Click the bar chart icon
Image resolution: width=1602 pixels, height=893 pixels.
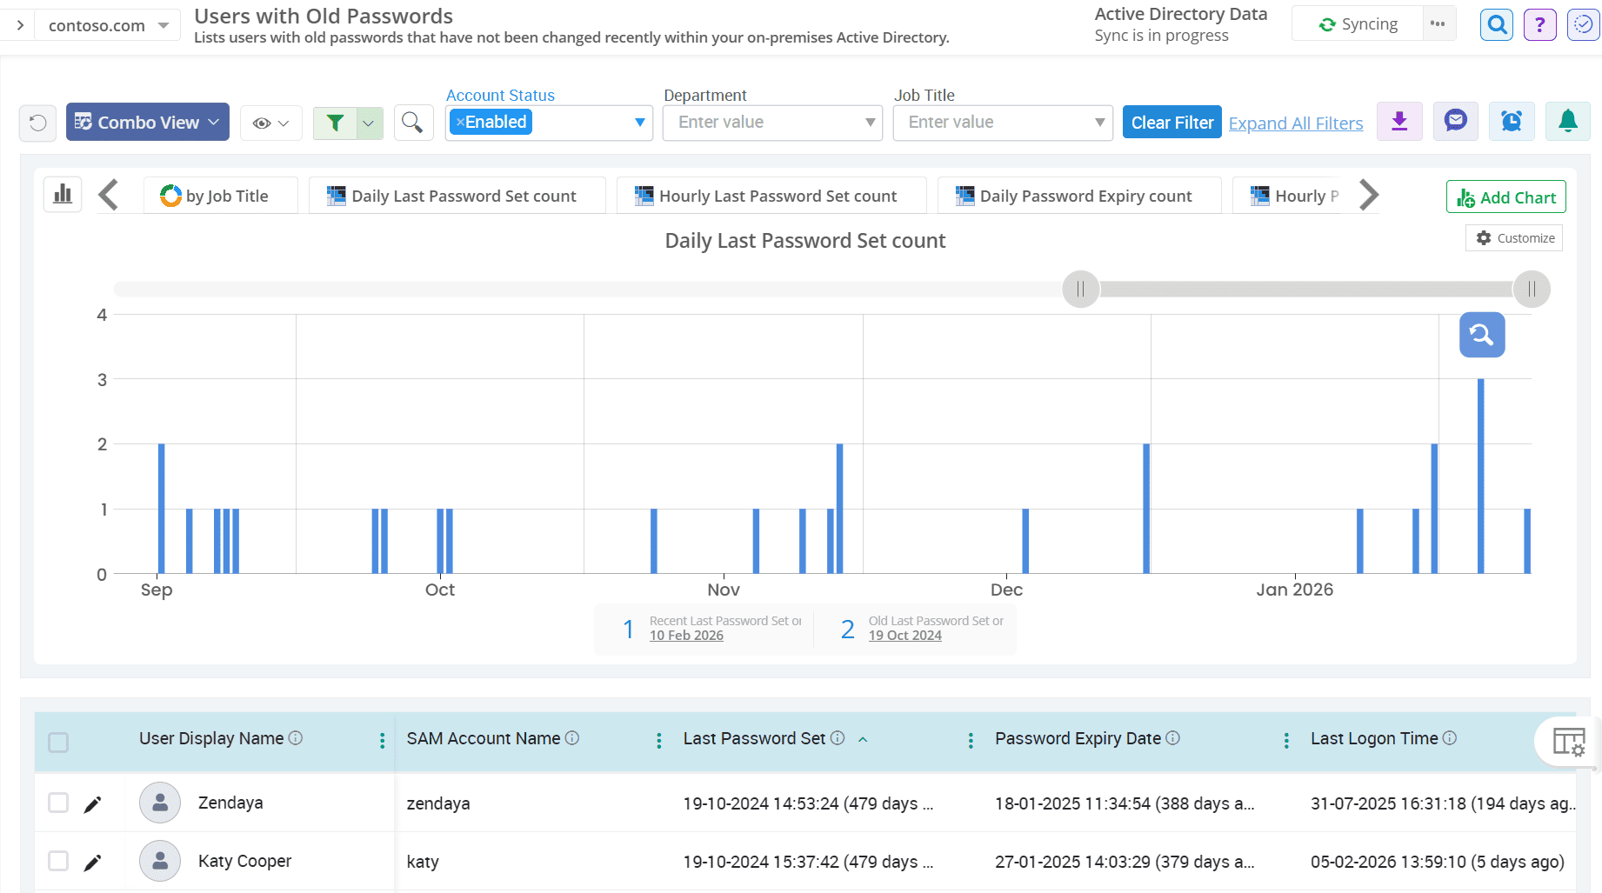[x=63, y=195]
